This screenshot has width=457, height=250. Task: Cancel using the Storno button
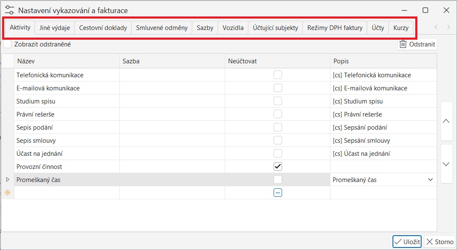click(x=440, y=242)
